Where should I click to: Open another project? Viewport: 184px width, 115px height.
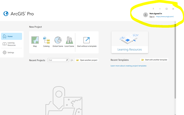pyautogui.click(x=87, y=60)
